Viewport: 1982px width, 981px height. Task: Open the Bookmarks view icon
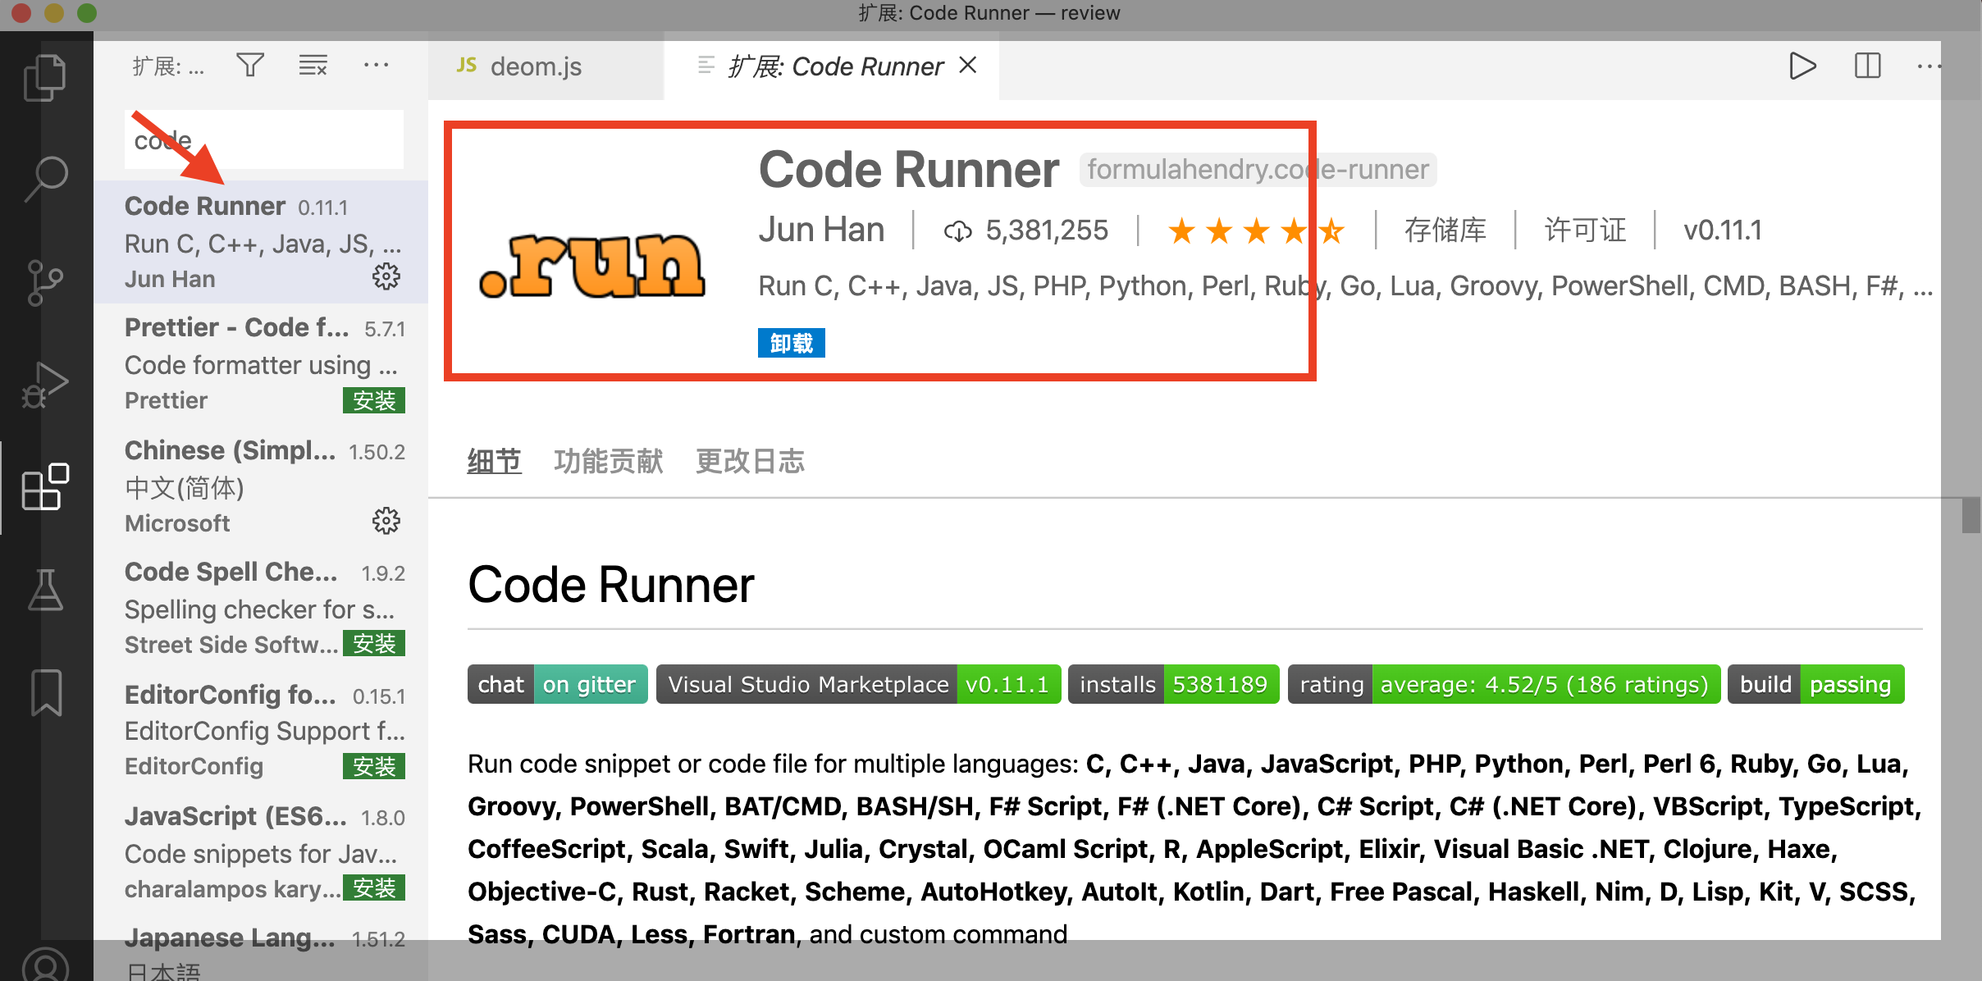[x=46, y=692]
